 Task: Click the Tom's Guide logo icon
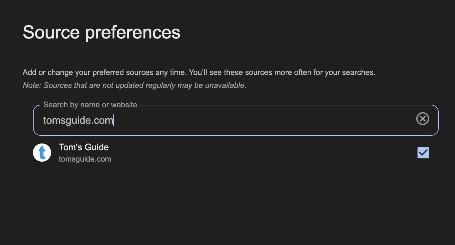click(x=42, y=153)
